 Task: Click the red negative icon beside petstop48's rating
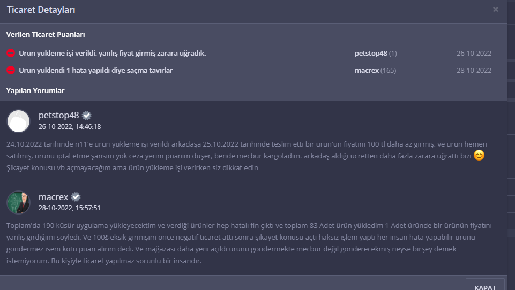point(11,53)
